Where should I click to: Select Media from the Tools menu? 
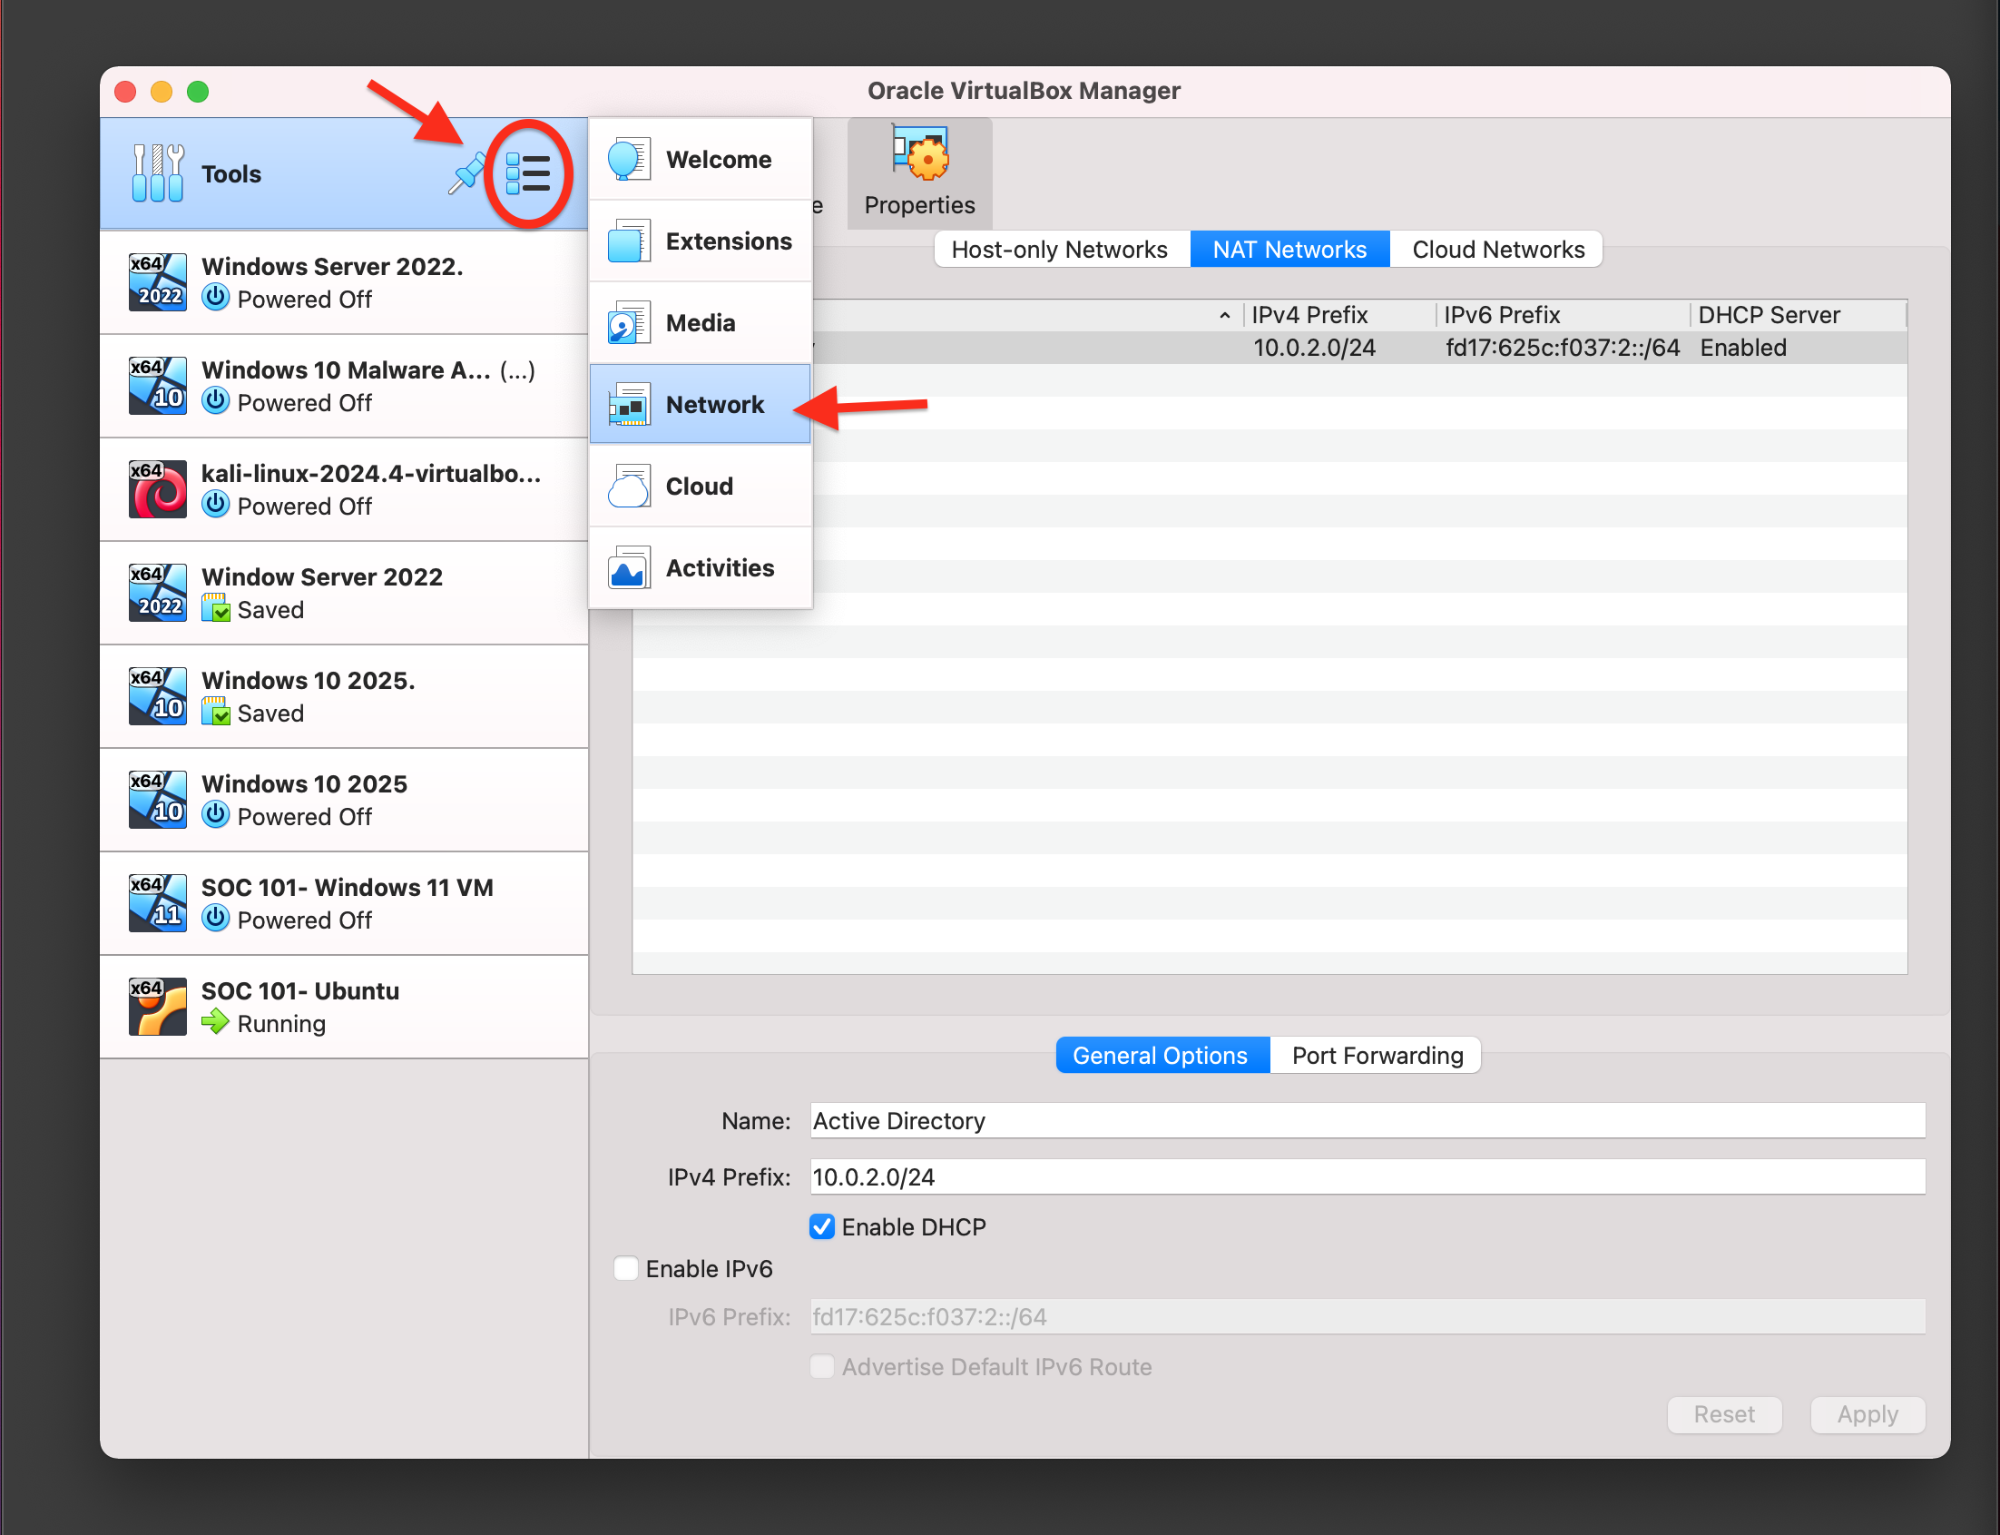701,322
